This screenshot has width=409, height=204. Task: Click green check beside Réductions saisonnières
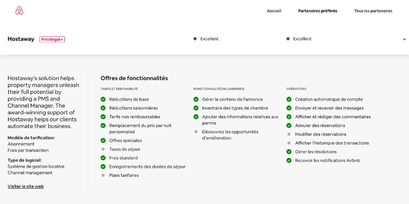click(x=103, y=108)
